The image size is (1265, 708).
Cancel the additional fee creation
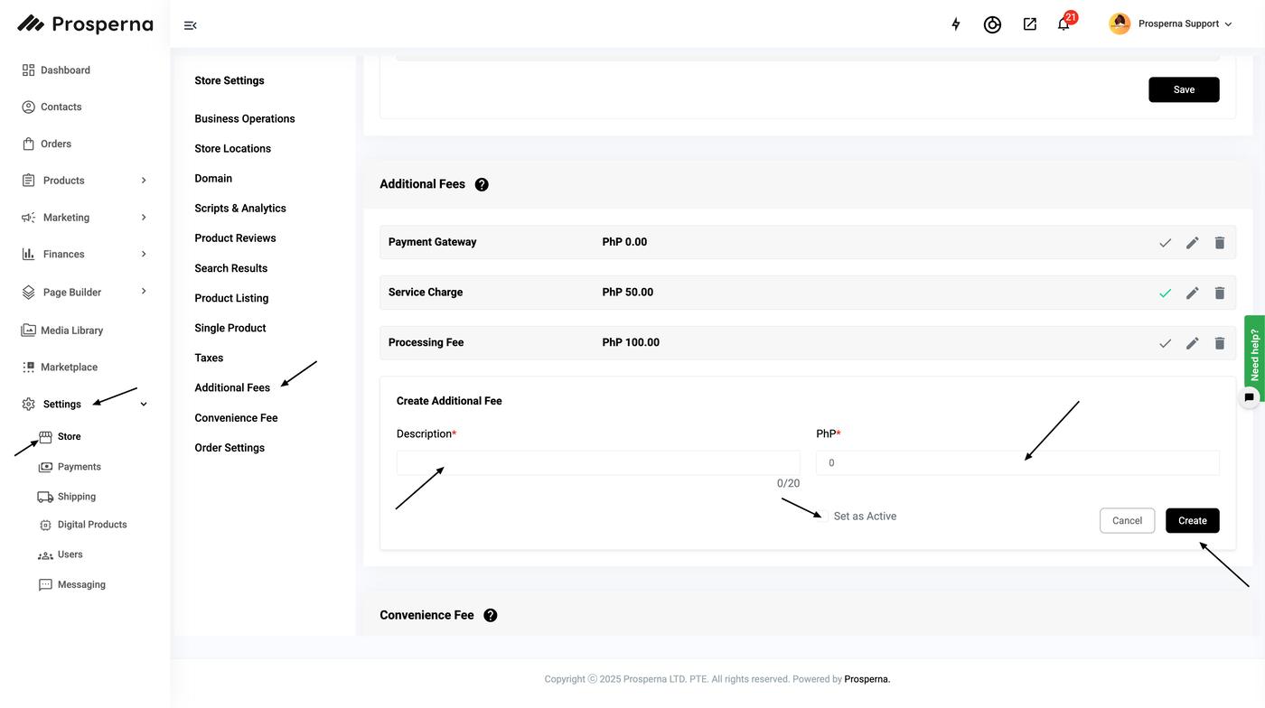(1127, 520)
